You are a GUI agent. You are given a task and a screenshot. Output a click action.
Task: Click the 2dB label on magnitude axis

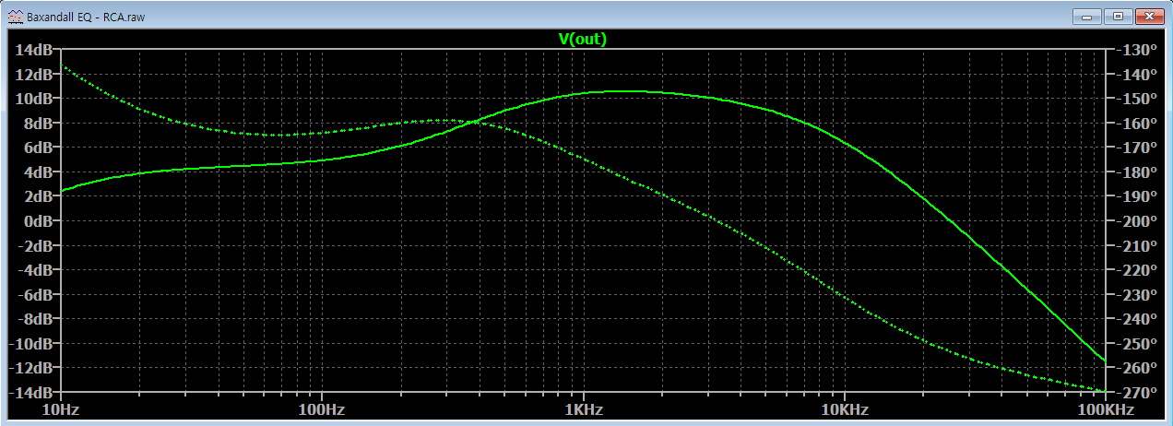[x=40, y=196]
